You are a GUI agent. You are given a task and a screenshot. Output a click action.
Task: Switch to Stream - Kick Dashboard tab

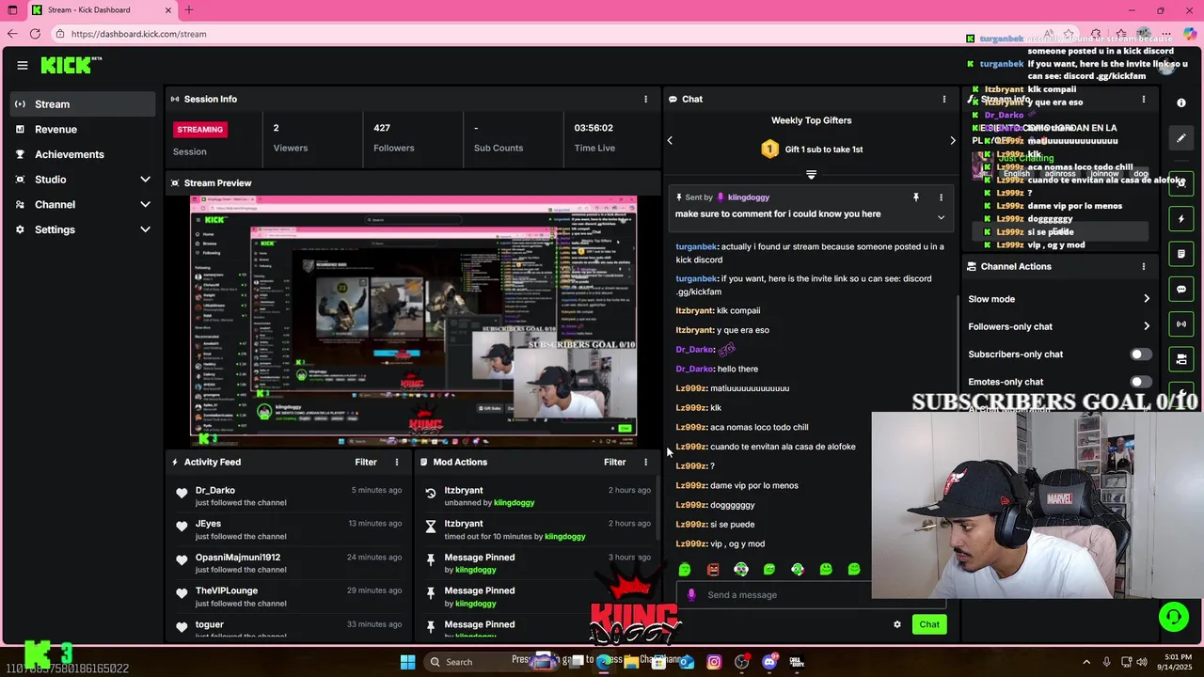101,10
